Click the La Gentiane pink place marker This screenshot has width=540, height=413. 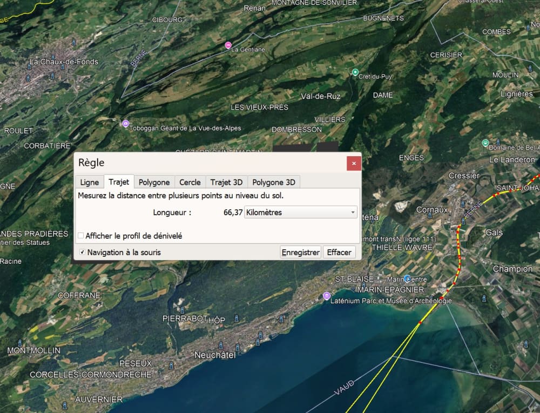228,45
